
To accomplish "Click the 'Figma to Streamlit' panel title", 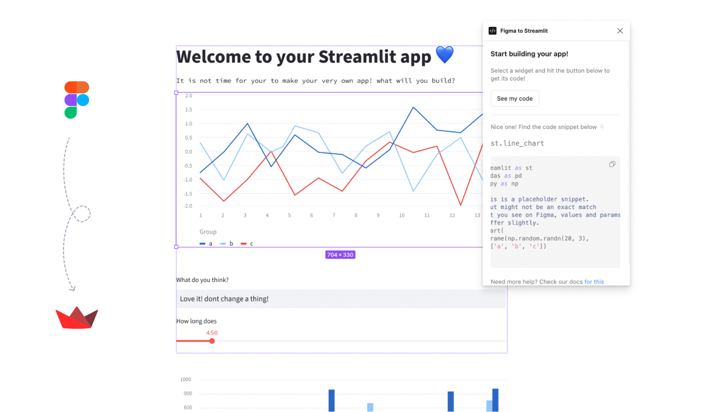I will pyautogui.click(x=524, y=31).
